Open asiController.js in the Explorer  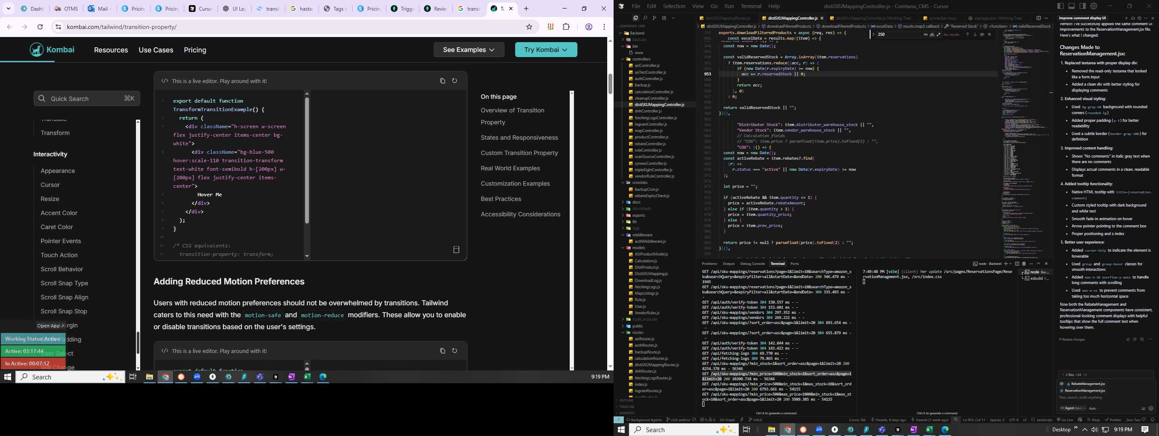[646, 66]
